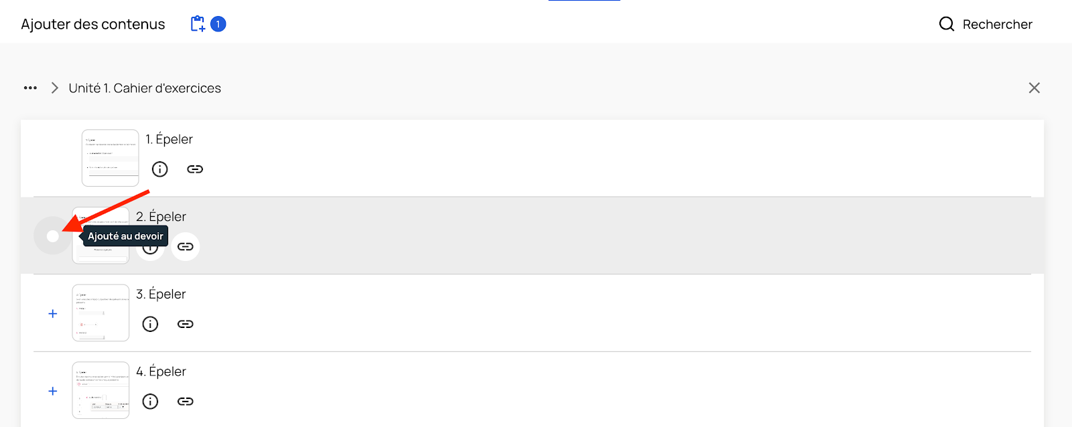The width and height of the screenshot is (1072, 427).
Task: Expand the breadcrumb ellipsis menu
Action: tap(30, 88)
